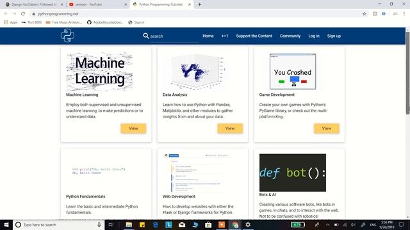This screenshot has height=230, width=410.
Task: Click the Machine Learning card image
Action: point(99,71)
